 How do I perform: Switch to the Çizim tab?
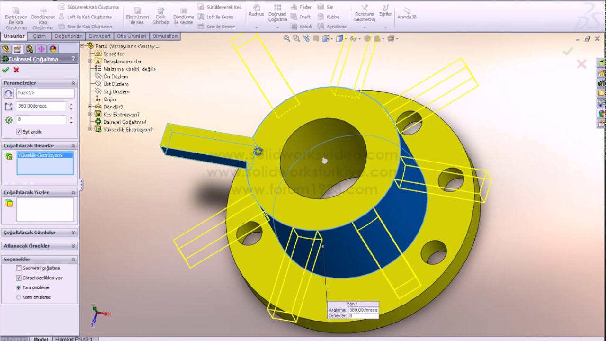coord(39,36)
